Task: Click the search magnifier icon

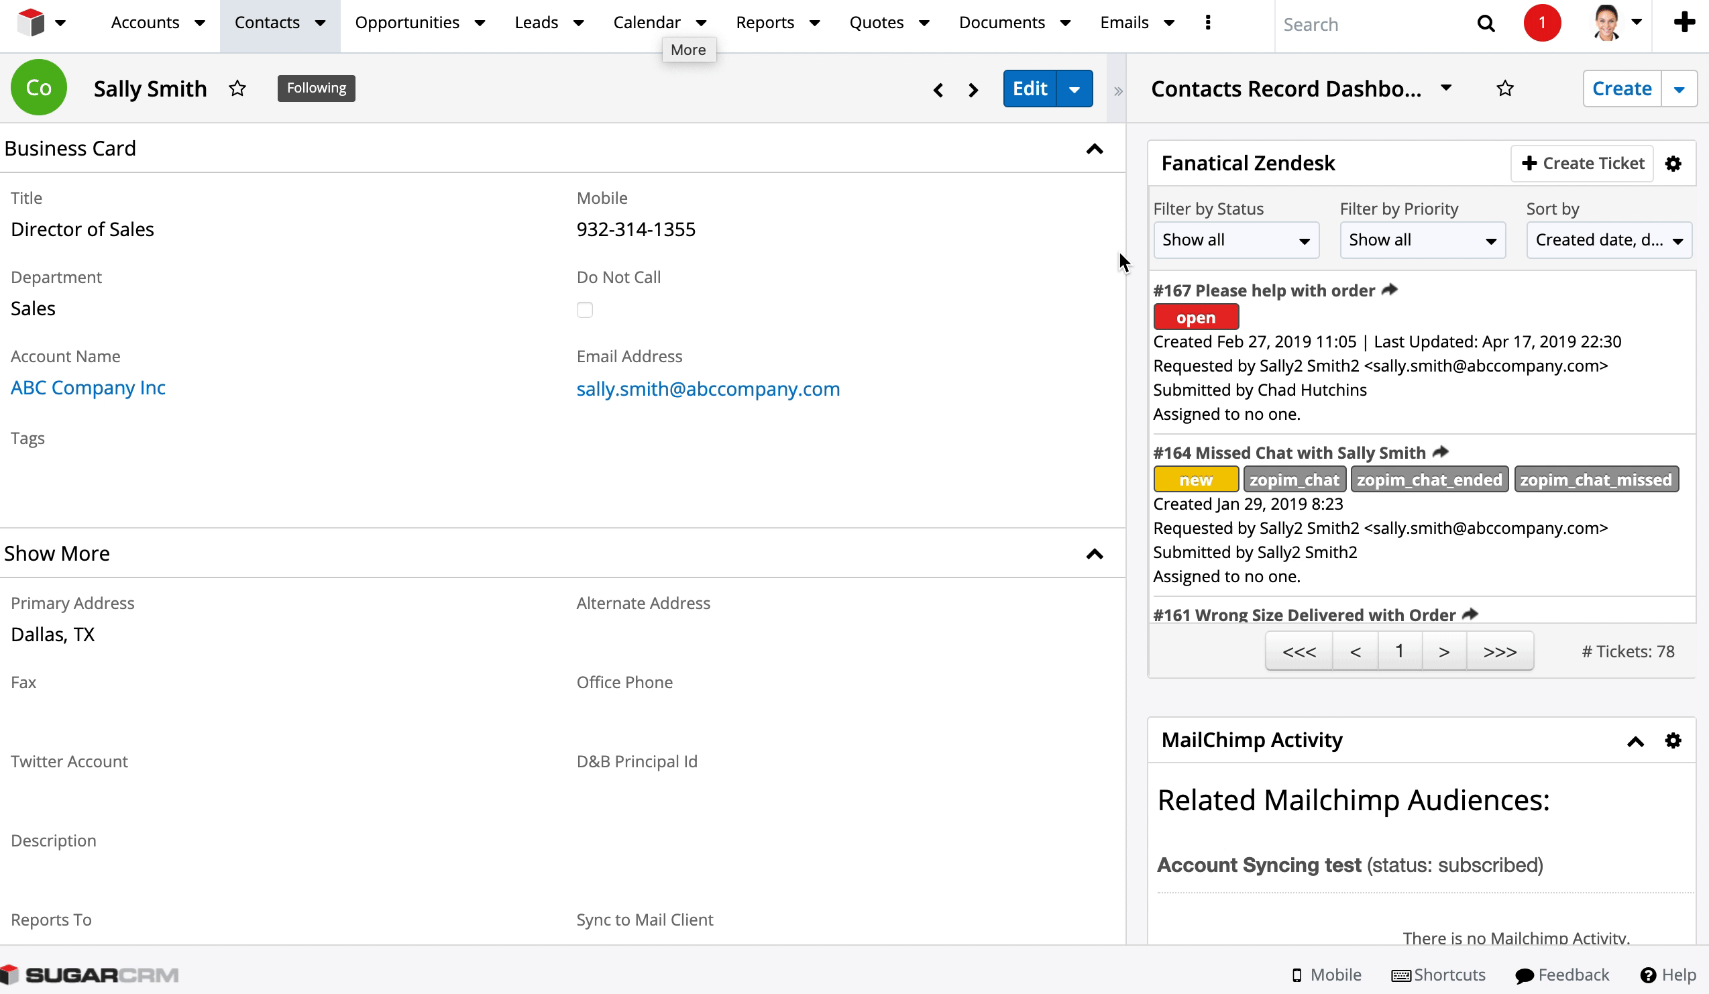Action: tap(1485, 23)
